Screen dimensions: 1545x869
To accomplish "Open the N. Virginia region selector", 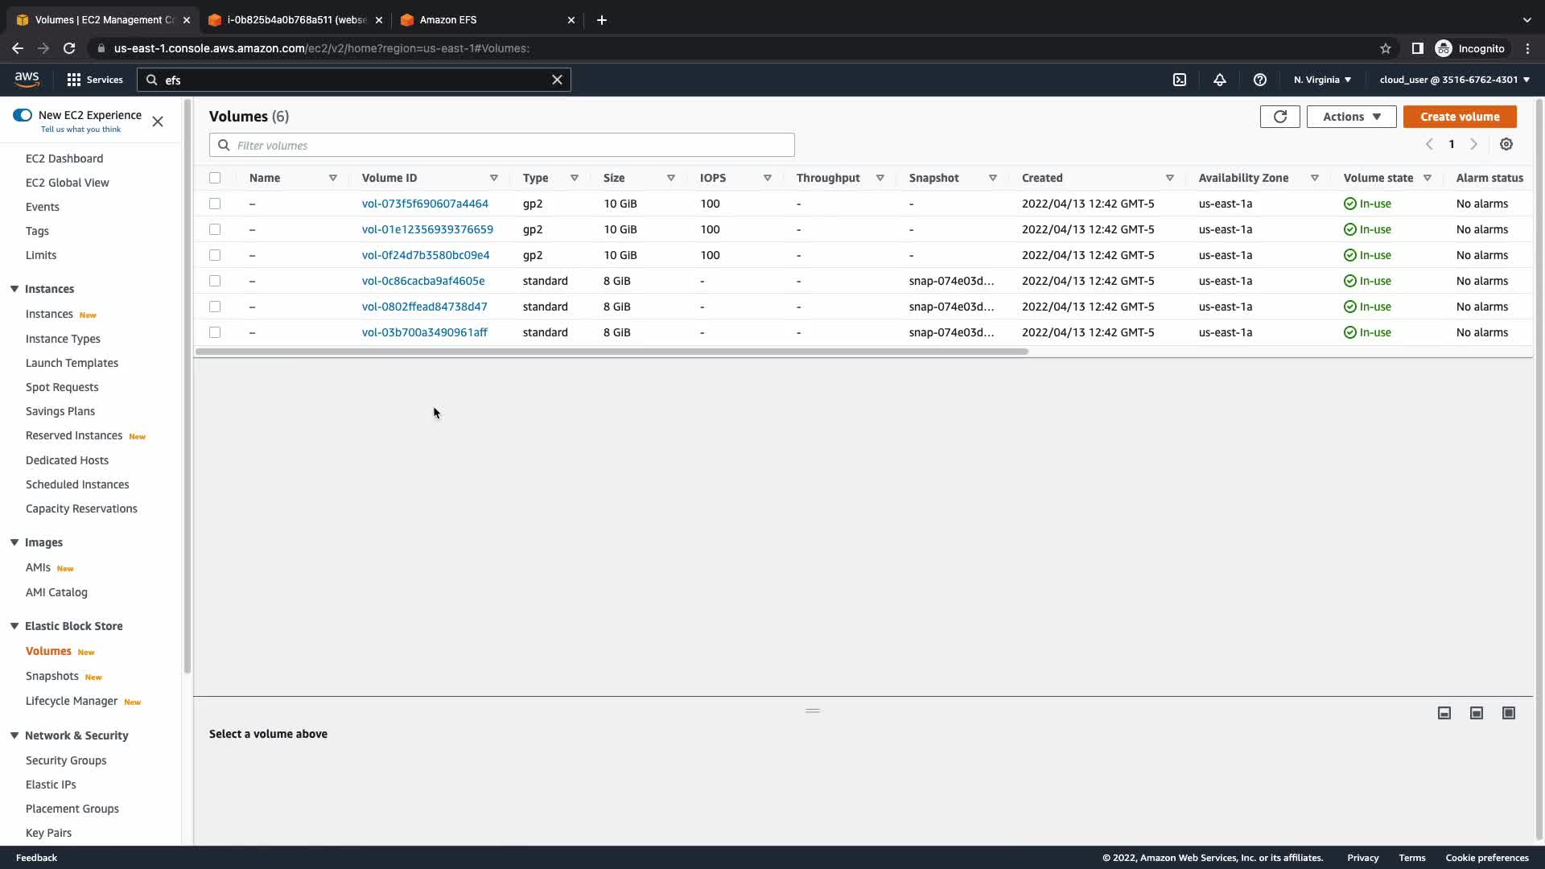I will point(1322,80).
